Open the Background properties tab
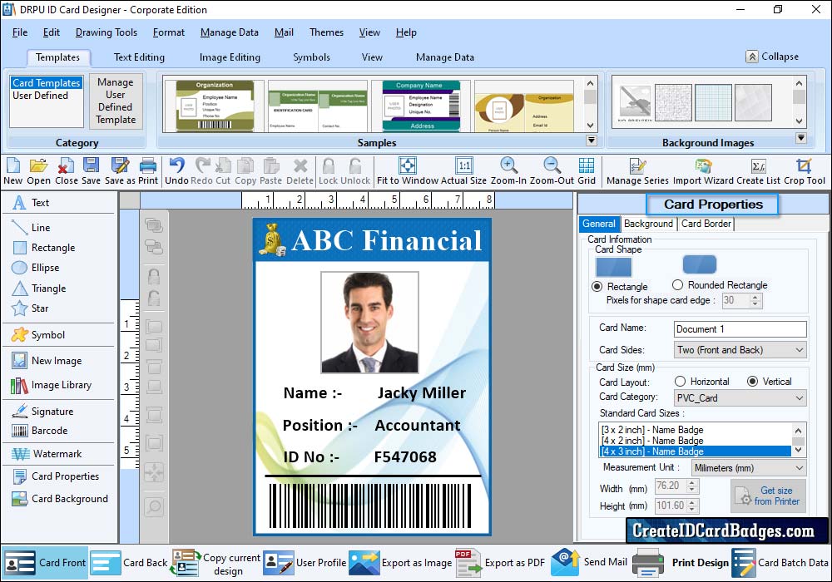This screenshot has height=582, width=832. [648, 224]
